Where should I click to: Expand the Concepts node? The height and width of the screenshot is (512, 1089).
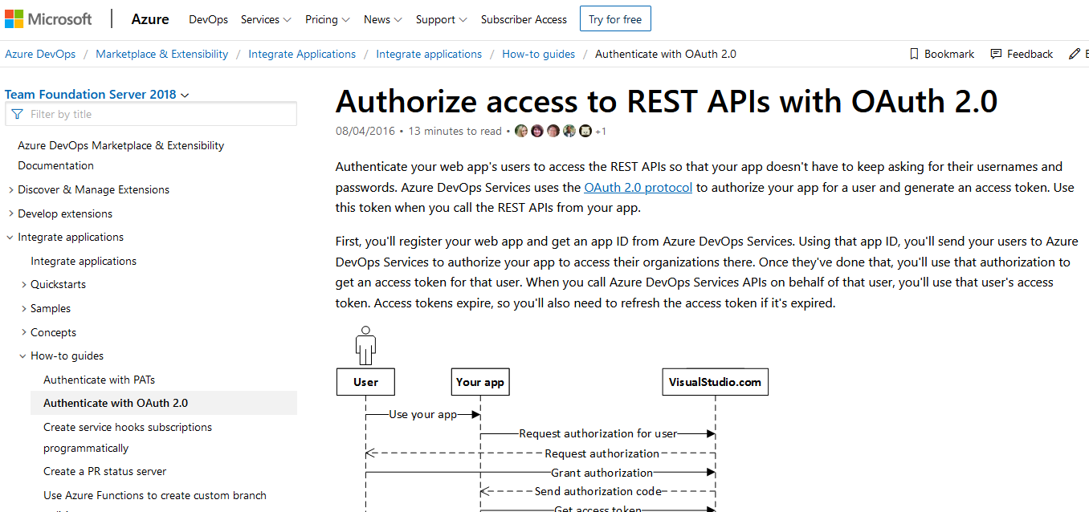[23, 332]
